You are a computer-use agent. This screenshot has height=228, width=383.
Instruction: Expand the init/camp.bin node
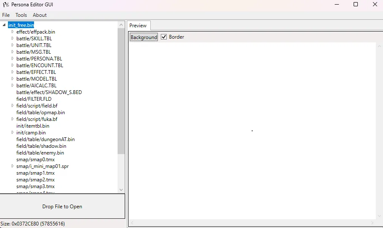pyautogui.click(x=13, y=132)
